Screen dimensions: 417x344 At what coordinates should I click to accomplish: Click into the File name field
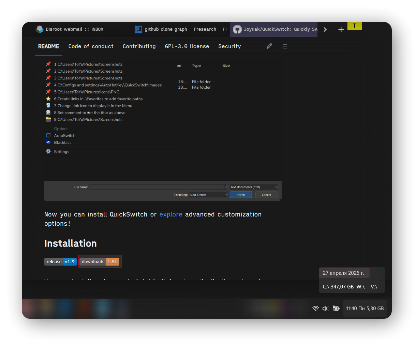(x=157, y=187)
